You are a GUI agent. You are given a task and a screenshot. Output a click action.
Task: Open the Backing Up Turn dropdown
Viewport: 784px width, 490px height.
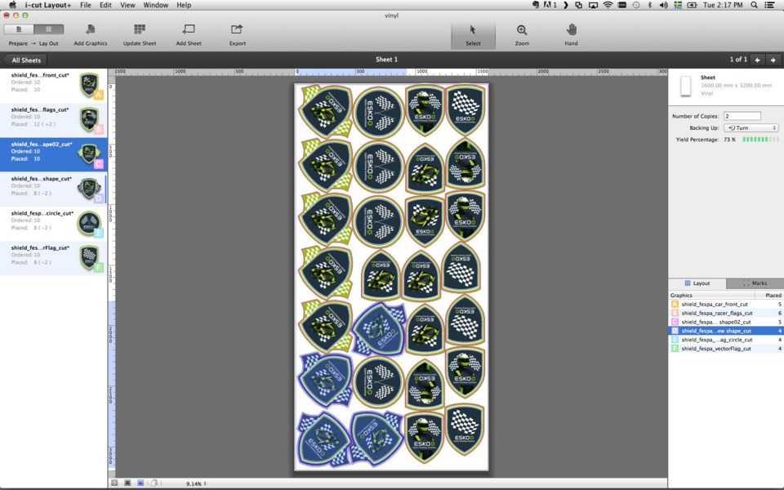click(x=751, y=128)
